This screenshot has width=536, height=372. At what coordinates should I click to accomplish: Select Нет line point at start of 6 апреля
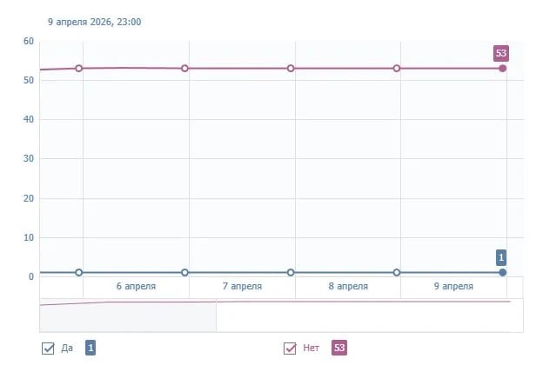[x=79, y=68]
